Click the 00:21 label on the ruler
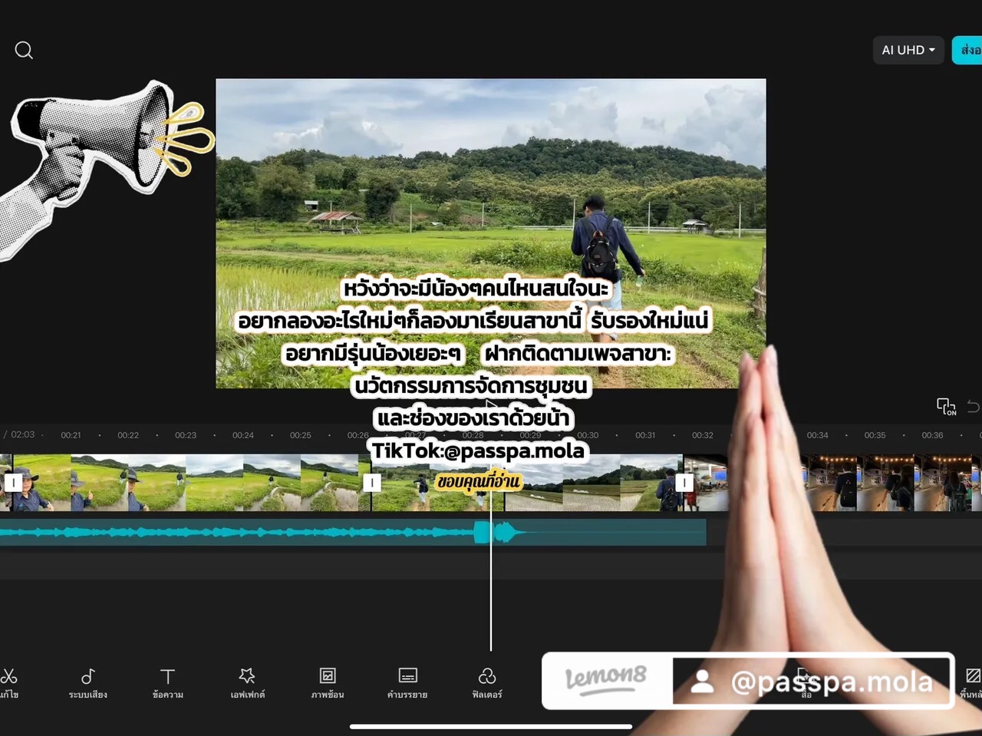This screenshot has height=736, width=982. [71, 435]
